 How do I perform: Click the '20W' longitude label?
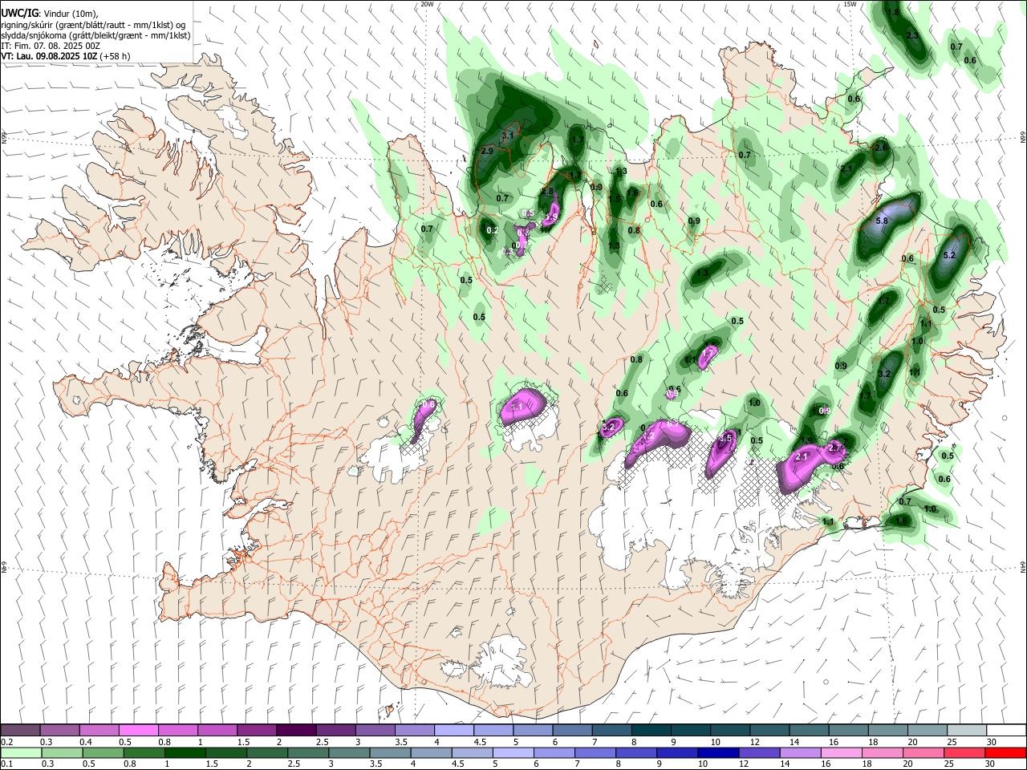(x=427, y=4)
